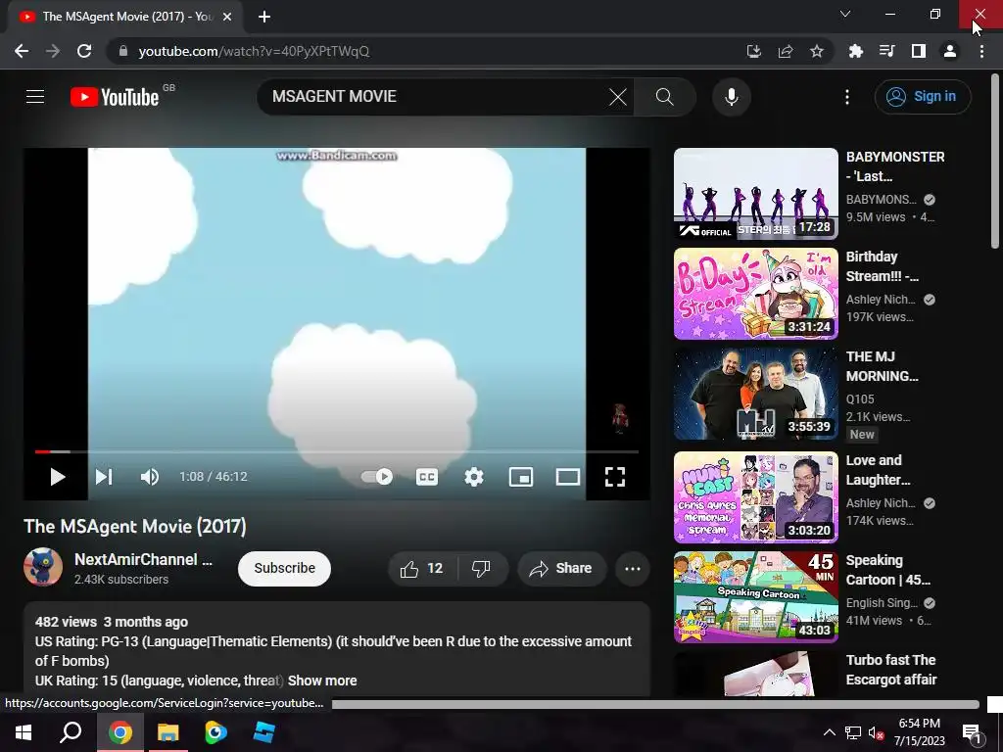1003x752 pixels.
Task: Like the video
Action: (x=421, y=569)
